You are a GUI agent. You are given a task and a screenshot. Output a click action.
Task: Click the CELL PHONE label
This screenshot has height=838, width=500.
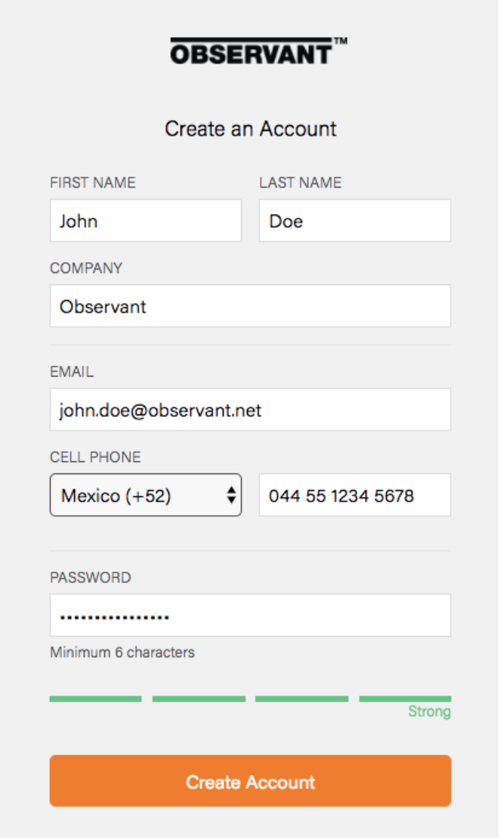tap(95, 457)
